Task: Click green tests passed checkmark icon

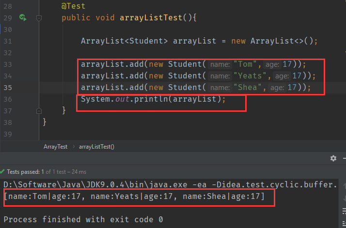Action: pyautogui.click(x=2, y=171)
